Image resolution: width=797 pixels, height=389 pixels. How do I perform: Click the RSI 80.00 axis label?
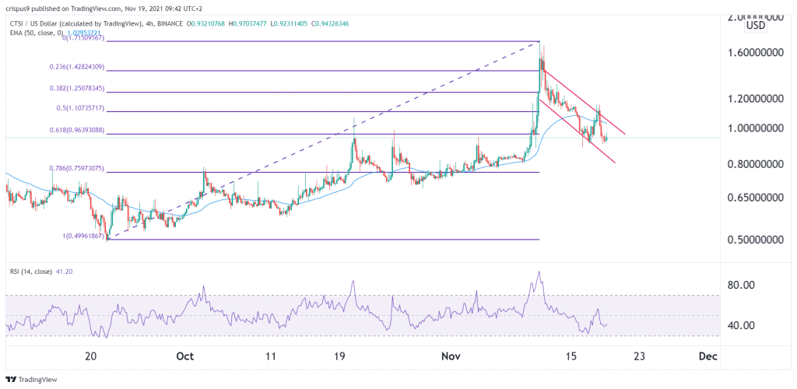[741, 285]
